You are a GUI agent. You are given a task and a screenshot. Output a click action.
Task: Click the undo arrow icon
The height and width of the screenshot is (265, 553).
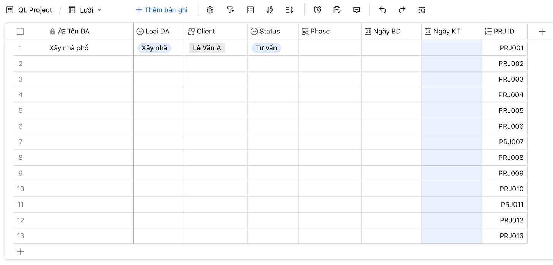click(x=382, y=10)
